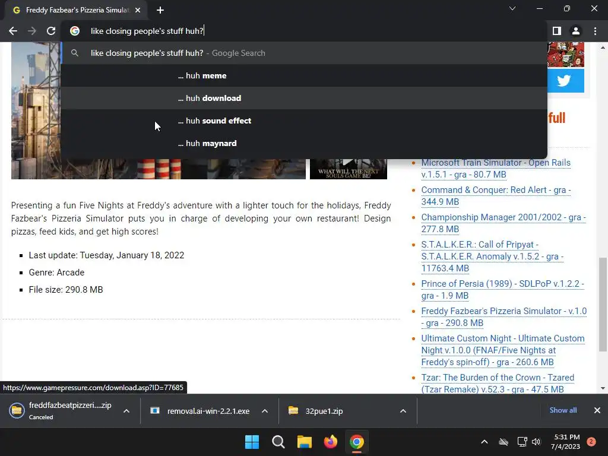Open Command & Conquer: Red Alert link
Screen dimensions: 608x456
point(496,196)
